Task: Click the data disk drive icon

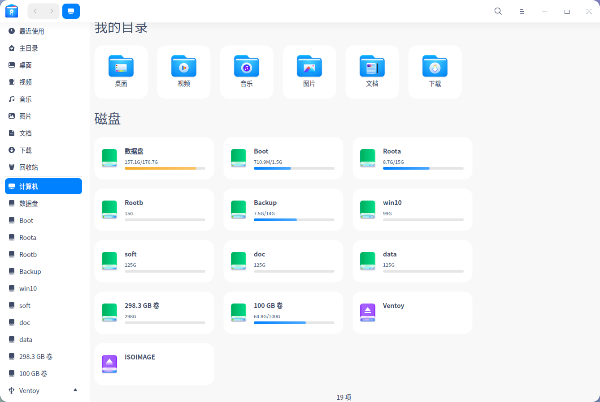Action: click(x=368, y=261)
